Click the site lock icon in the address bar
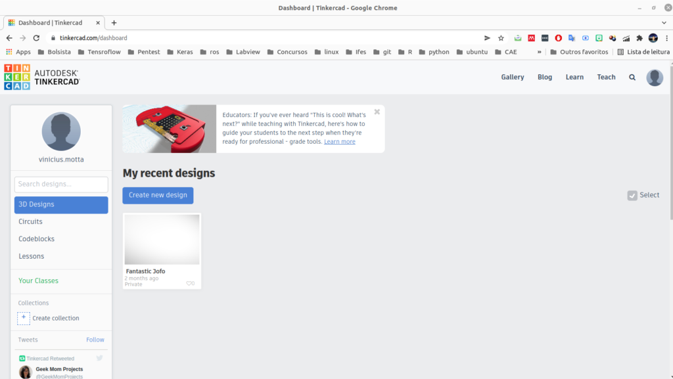 (x=53, y=37)
